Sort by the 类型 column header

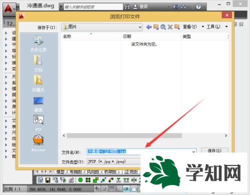tap(203, 36)
